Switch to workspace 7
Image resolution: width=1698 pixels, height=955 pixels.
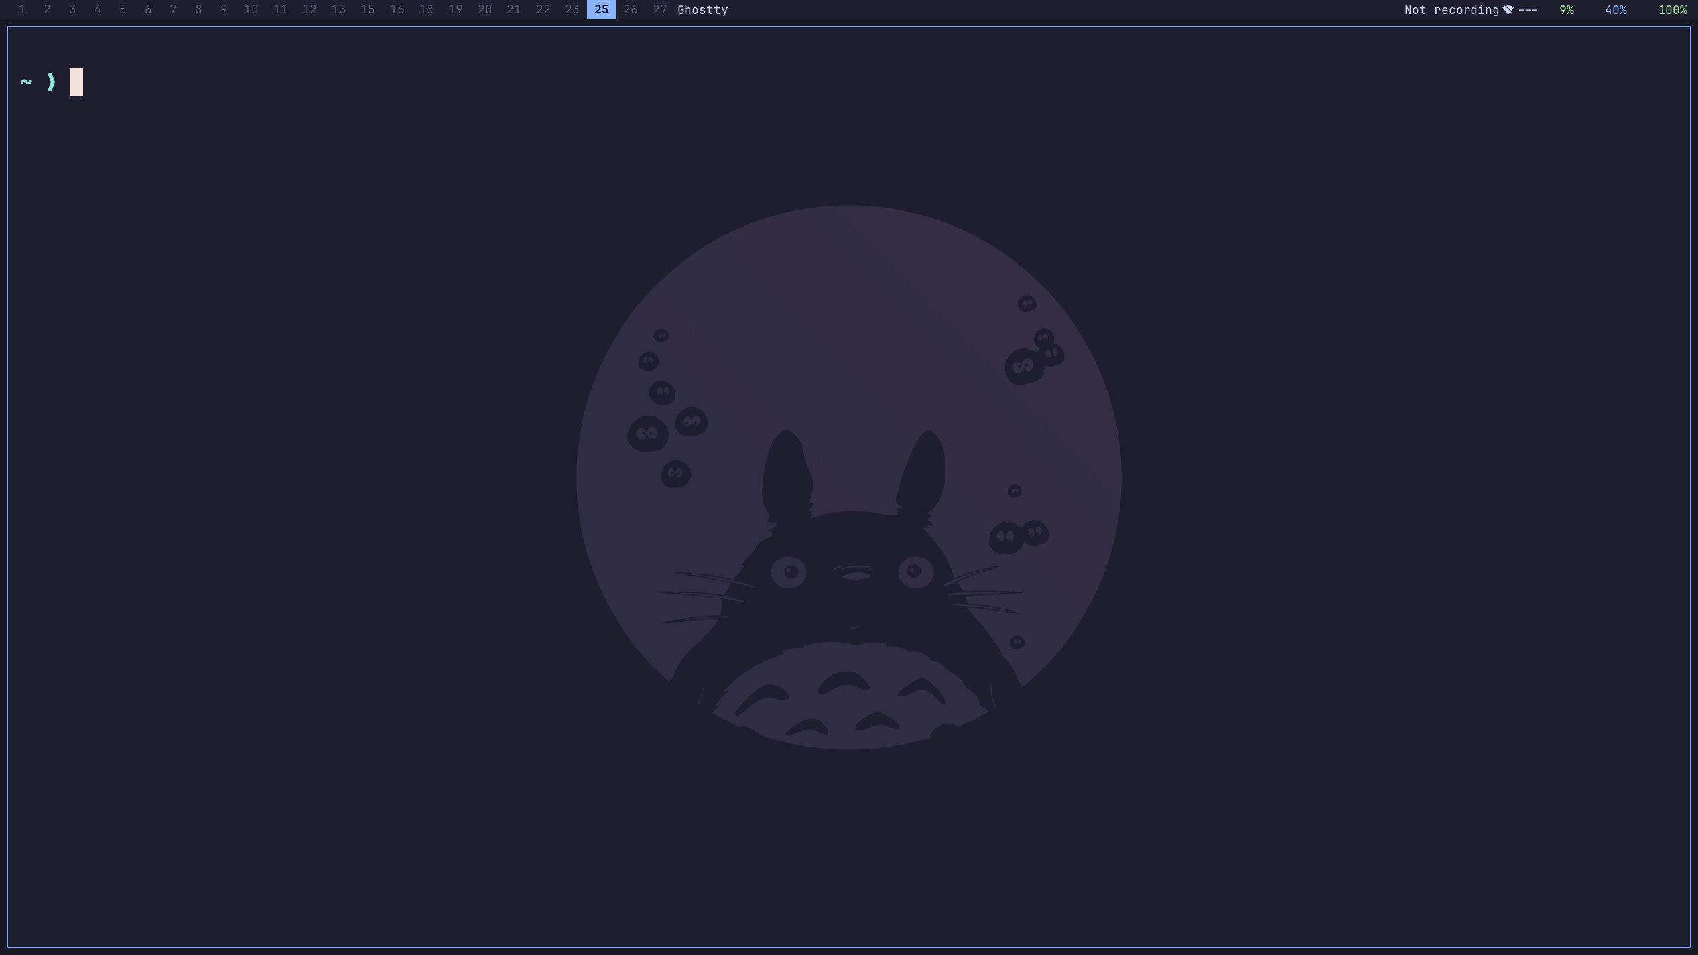(173, 9)
